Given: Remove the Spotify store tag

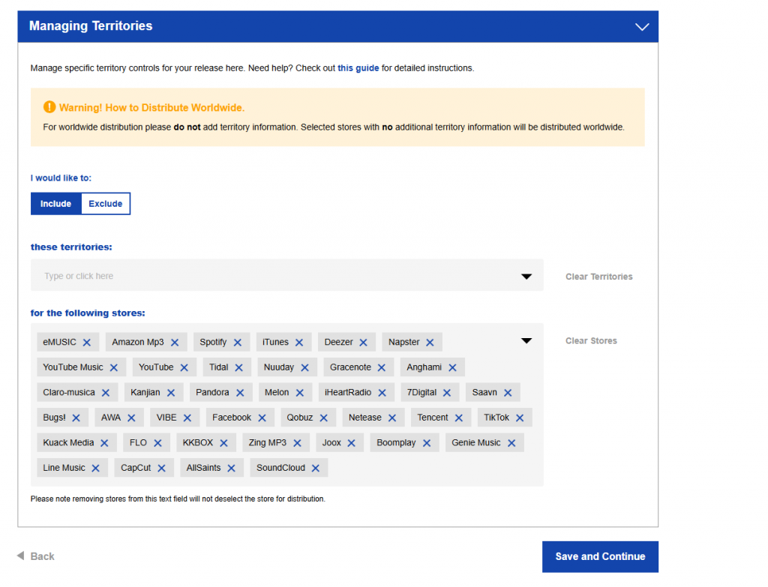Looking at the screenshot, I should (x=237, y=343).
